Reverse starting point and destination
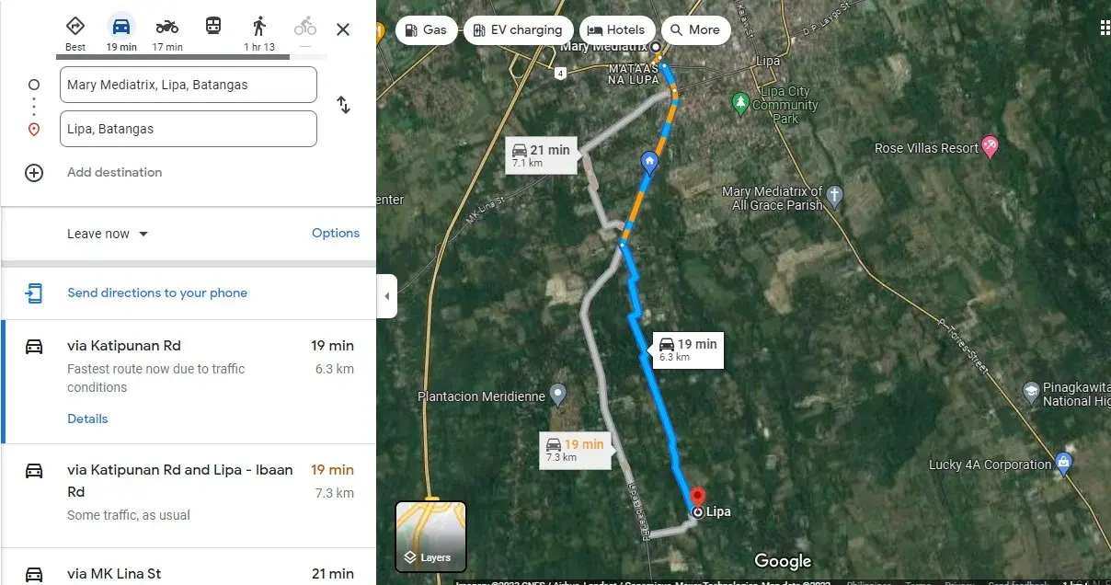This screenshot has width=1111, height=585. tap(343, 105)
